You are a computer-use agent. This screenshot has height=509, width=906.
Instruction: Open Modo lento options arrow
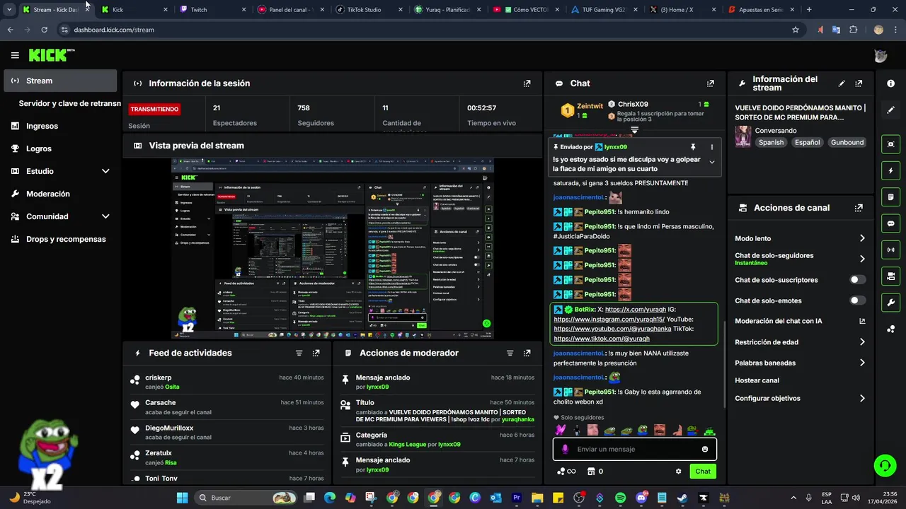[x=862, y=238]
